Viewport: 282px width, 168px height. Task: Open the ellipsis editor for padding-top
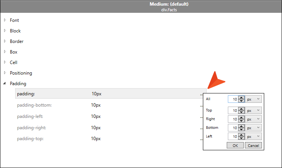[x=201, y=139]
